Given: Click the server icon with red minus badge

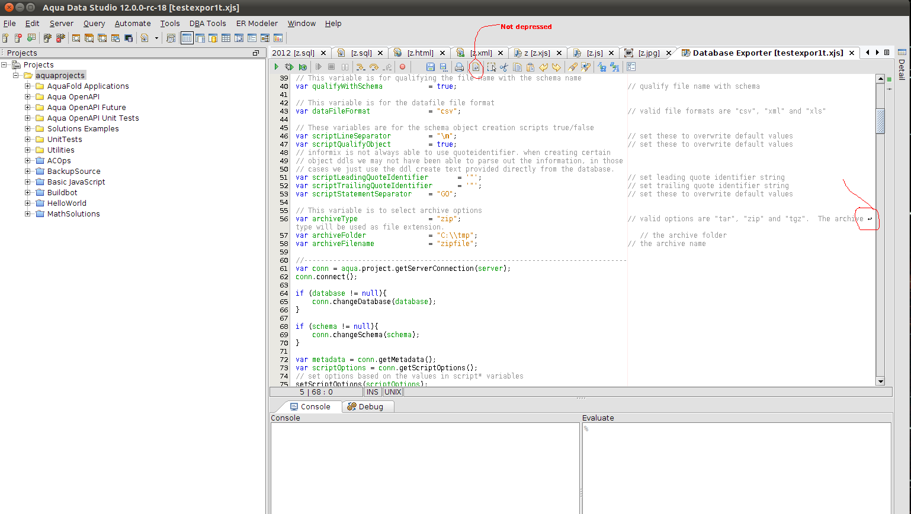Looking at the screenshot, I should point(18,38).
